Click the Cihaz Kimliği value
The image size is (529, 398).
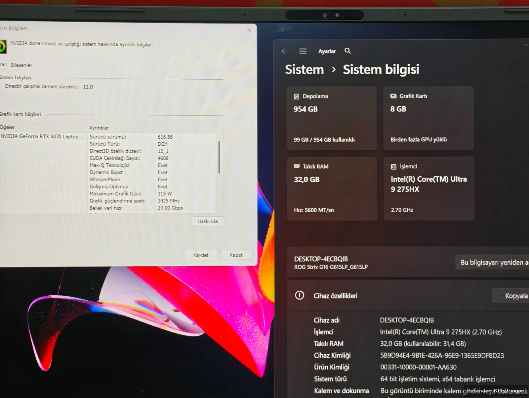442,355
